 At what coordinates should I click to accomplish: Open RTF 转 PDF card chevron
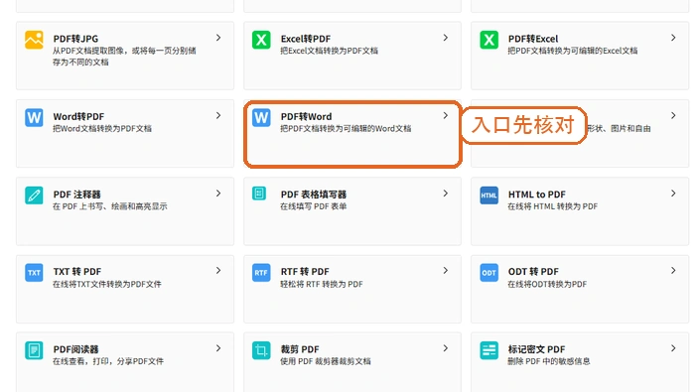[446, 271]
